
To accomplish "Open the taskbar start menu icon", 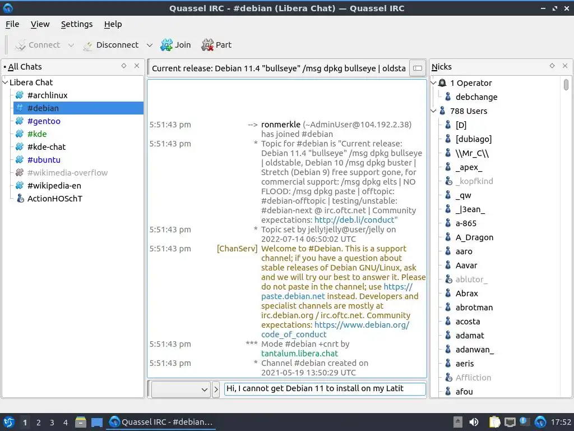I will tap(9, 422).
